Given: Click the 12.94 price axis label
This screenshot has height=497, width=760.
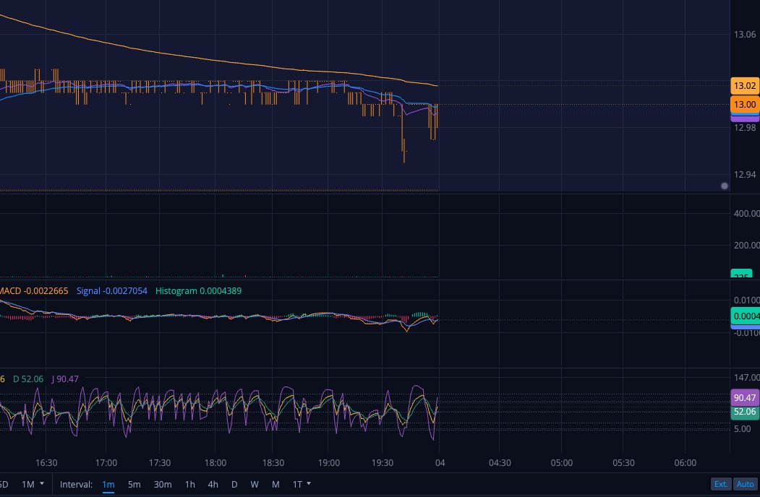Looking at the screenshot, I should pos(745,174).
